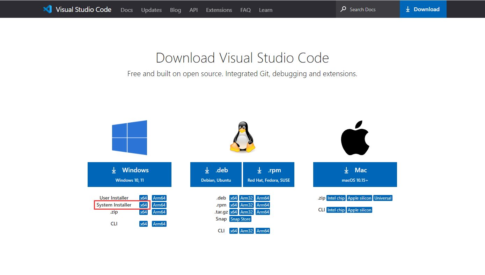
Task: Select Apple silicon for Mac .zip
Action: [x=360, y=198]
